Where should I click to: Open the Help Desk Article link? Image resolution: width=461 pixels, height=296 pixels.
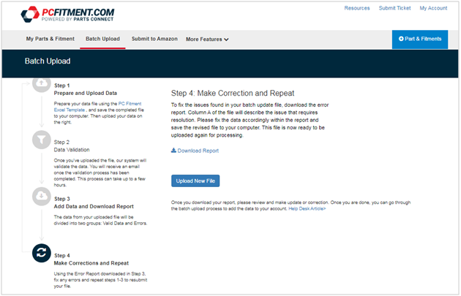(307, 209)
